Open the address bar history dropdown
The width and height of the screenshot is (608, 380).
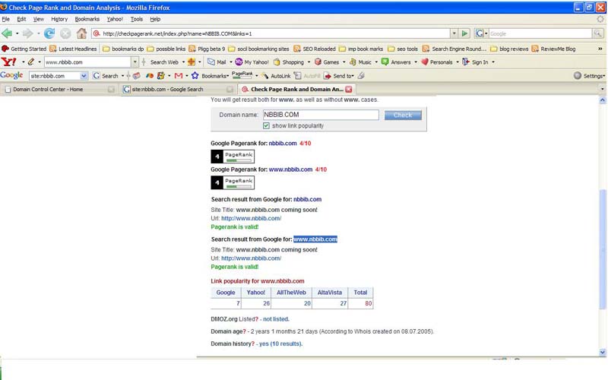click(x=454, y=33)
